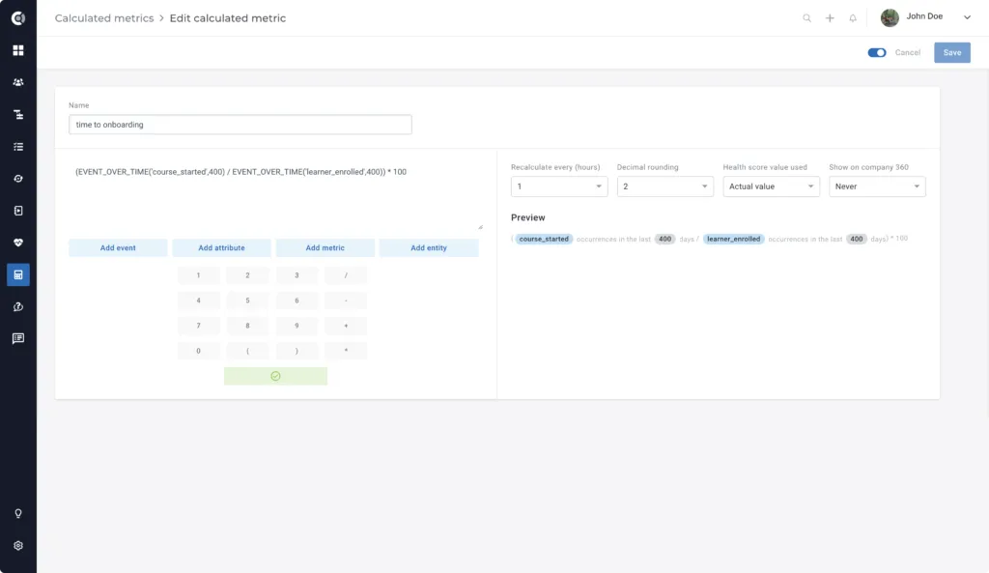Click the lightbulb icon in sidebar
The image size is (989, 573).
tap(18, 514)
